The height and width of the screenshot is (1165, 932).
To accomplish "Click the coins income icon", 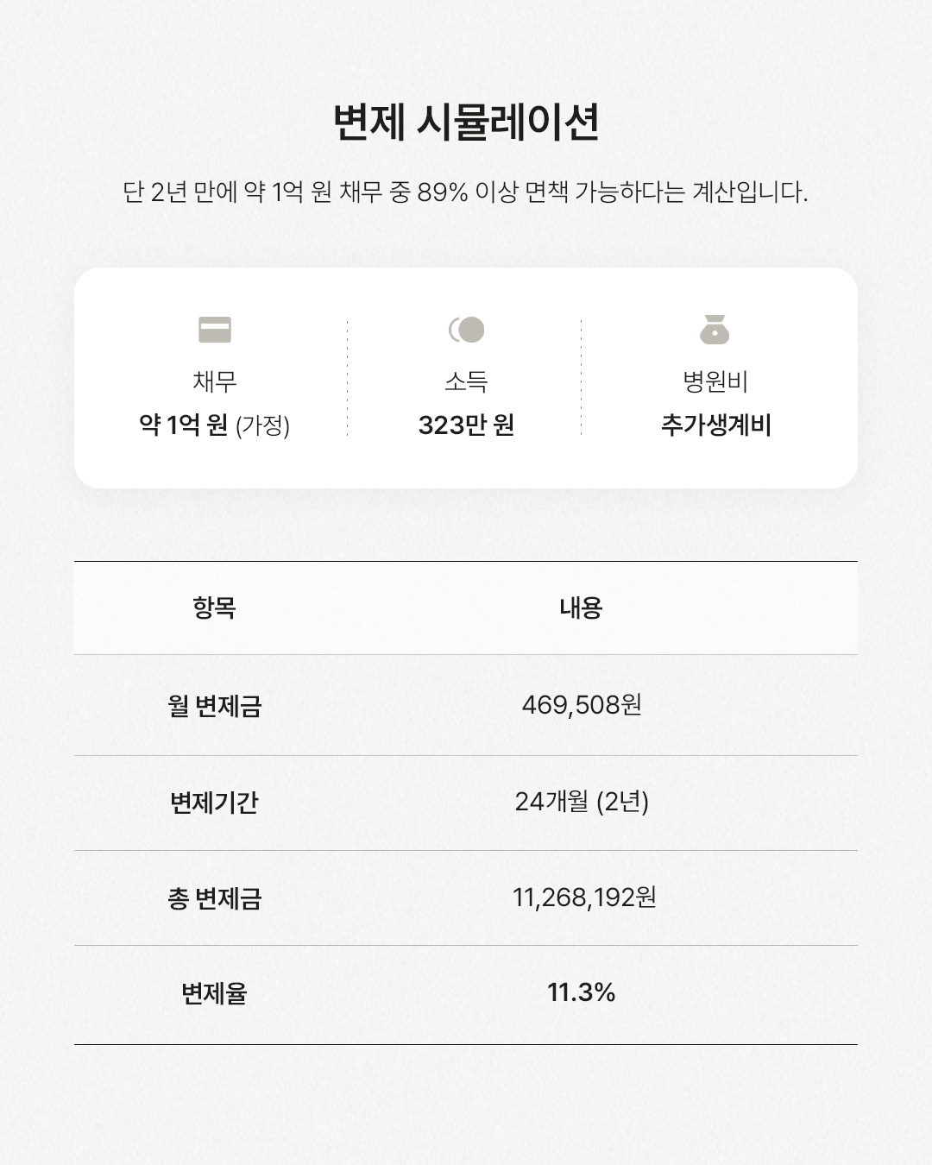I will click(x=466, y=330).
